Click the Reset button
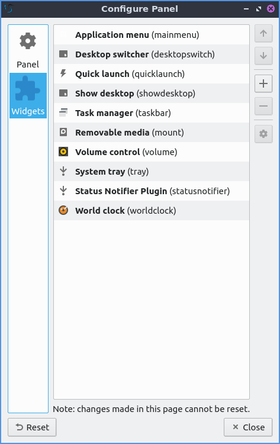The width and height of the screenshot is (280, 444). (32, 427)
